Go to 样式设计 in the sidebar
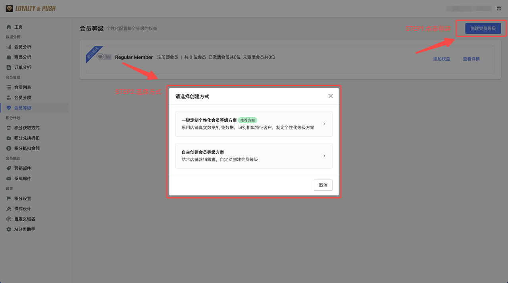 click(23, 209)
